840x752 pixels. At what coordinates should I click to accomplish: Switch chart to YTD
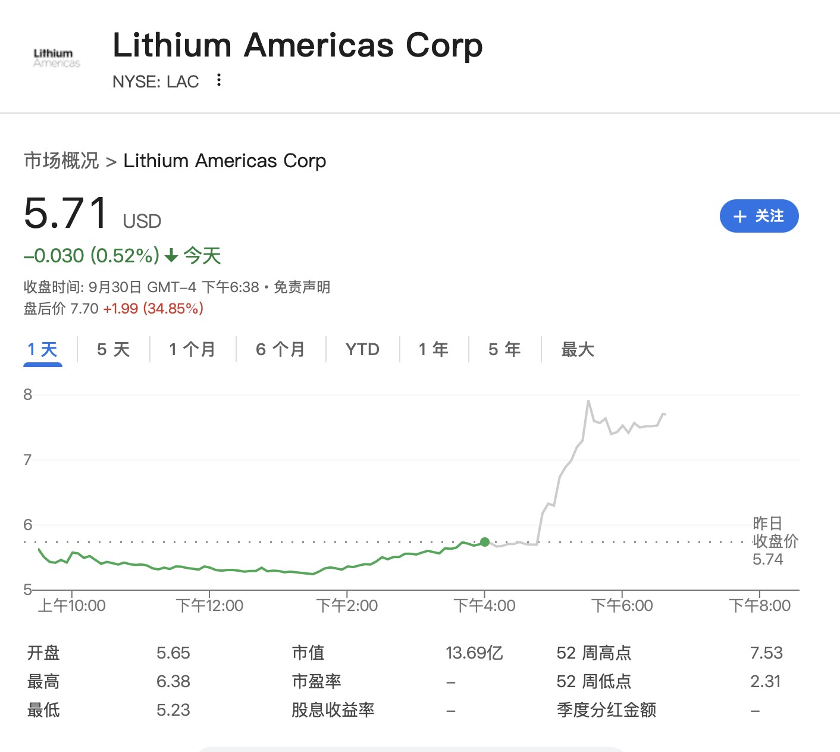(x=362, y=349)
